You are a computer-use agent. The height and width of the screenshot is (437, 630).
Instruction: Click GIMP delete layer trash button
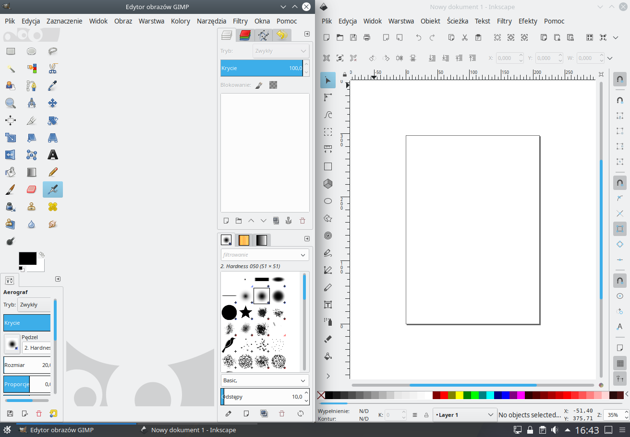(x=302, y=221)
